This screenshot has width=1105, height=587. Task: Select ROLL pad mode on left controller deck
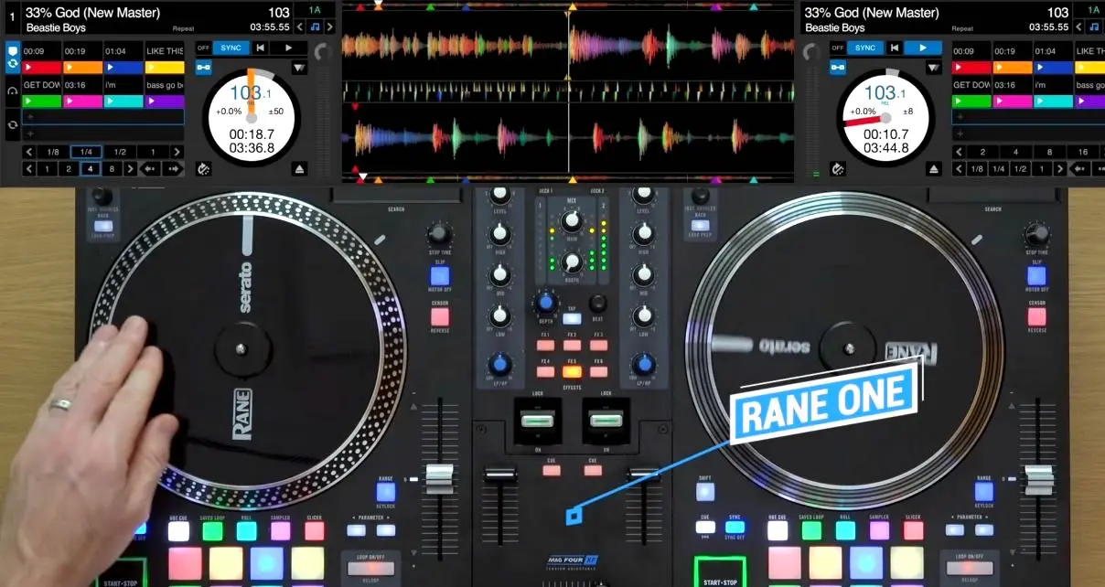click(246, 531)
